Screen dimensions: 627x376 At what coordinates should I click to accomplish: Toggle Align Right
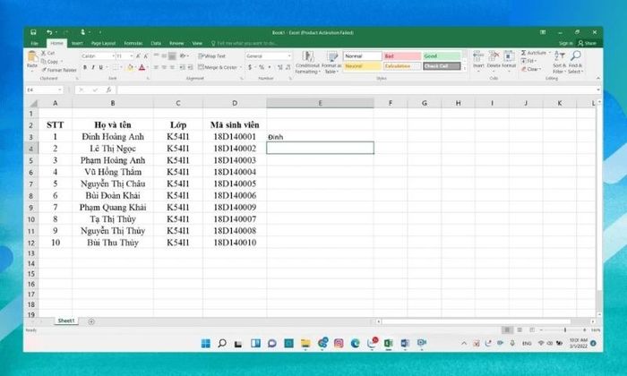172,67
